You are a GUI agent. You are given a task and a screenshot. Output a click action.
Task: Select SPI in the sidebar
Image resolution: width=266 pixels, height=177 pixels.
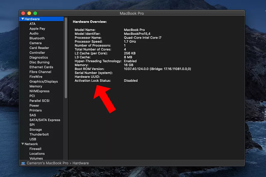[x=32, y=125]
